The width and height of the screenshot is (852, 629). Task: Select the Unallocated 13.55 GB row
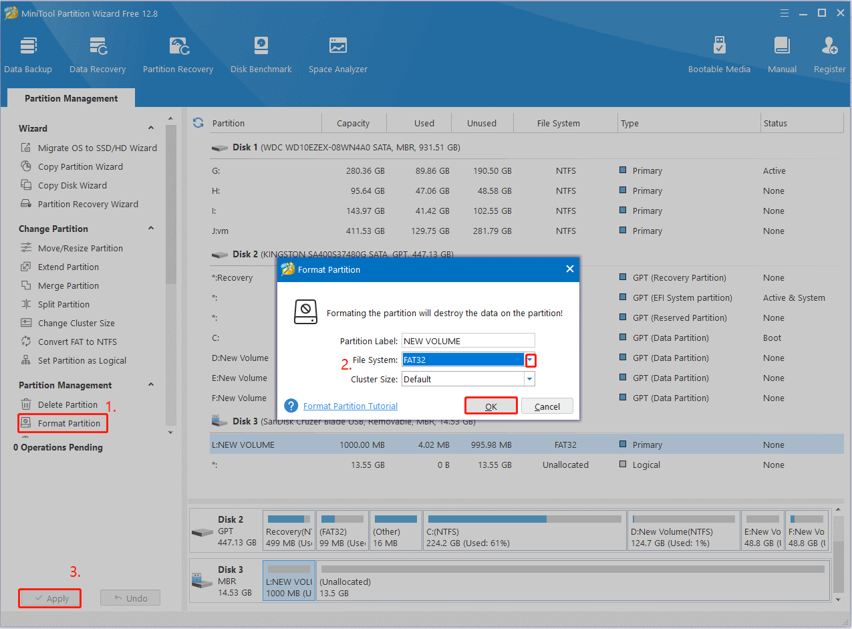point(527,465)
